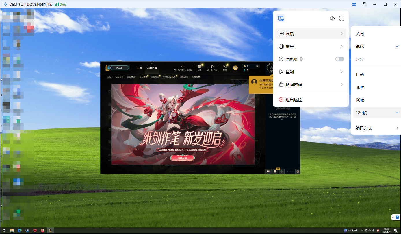Image resolution: width=401 pixels, height=234 pixels.
Task: Enter fullscreen via the remote panel fullscreen icon
Action: 342,18
